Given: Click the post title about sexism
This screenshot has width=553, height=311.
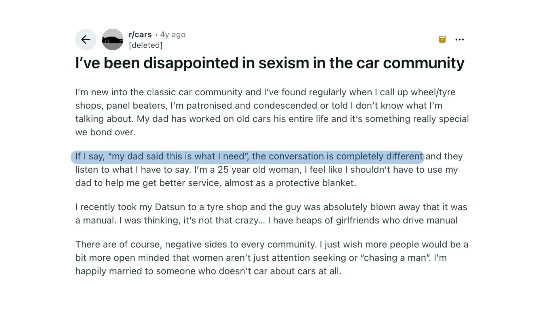Looking at the screenshot, I should point(270,63).
